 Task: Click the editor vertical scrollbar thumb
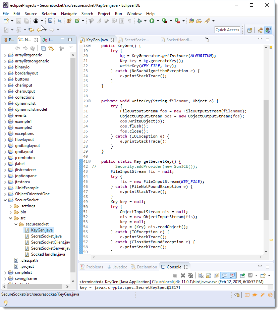tap(266, 160)
